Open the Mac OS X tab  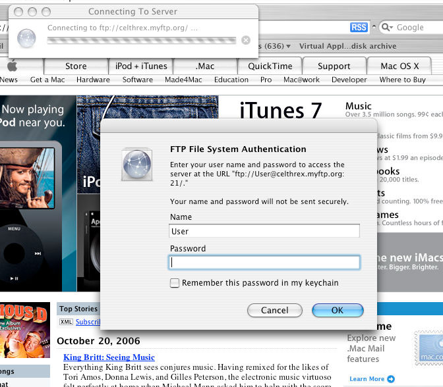(x=399, y=66)
